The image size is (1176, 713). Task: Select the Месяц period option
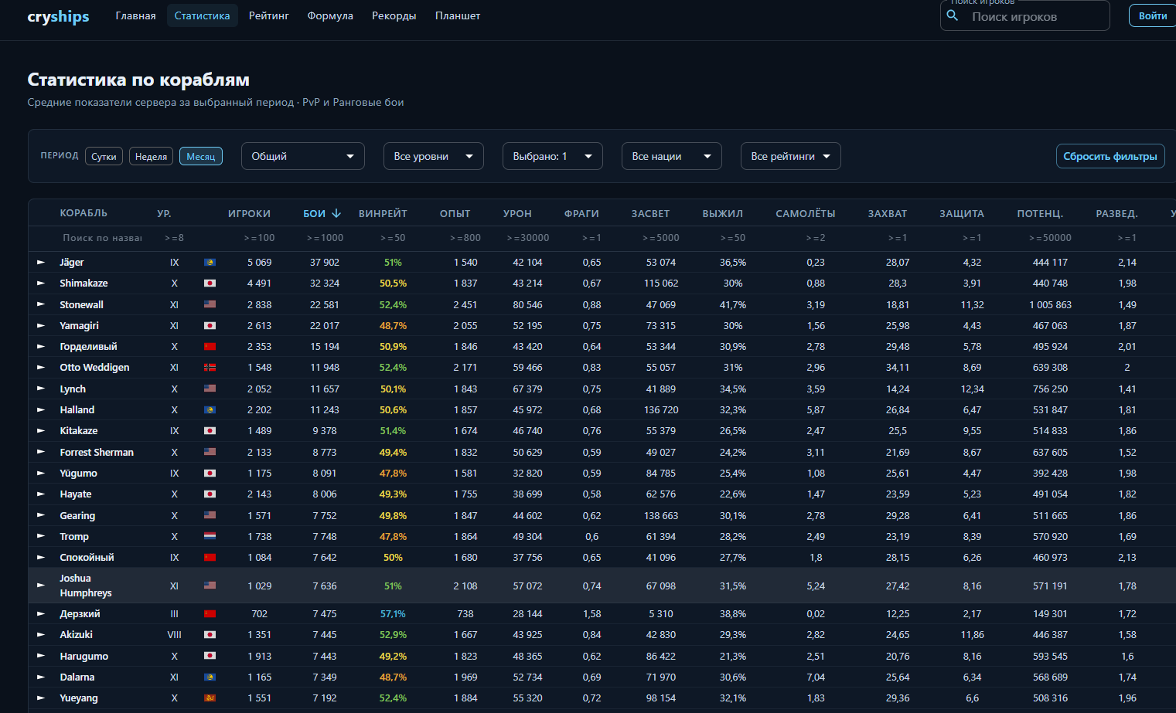click(201, 156)
